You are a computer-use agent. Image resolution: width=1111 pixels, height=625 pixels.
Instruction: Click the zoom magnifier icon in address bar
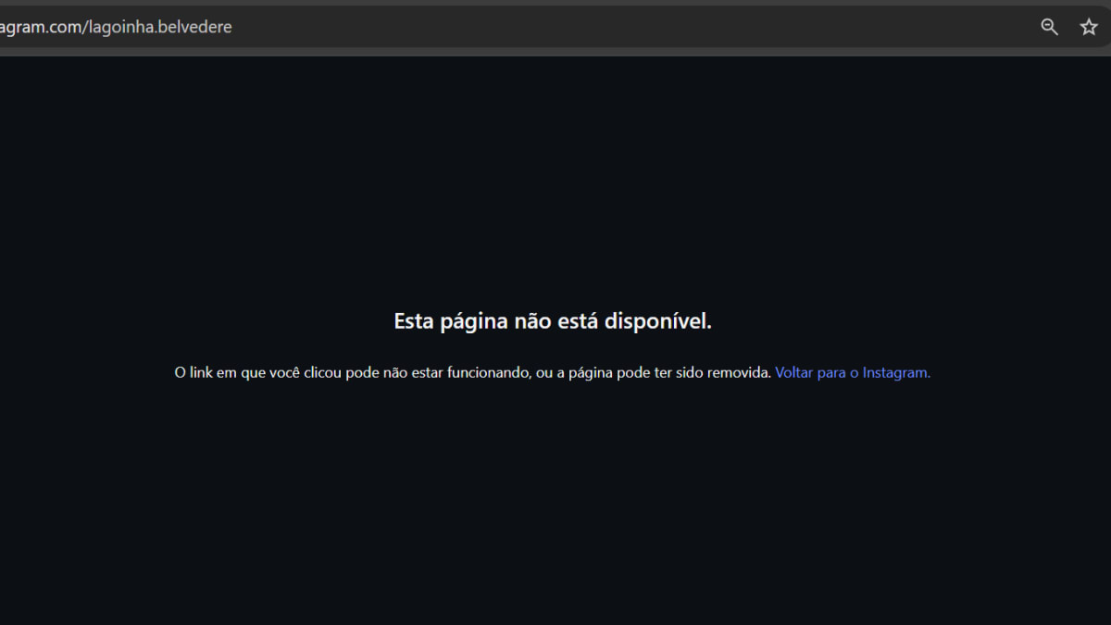(x=1049, y=27)
